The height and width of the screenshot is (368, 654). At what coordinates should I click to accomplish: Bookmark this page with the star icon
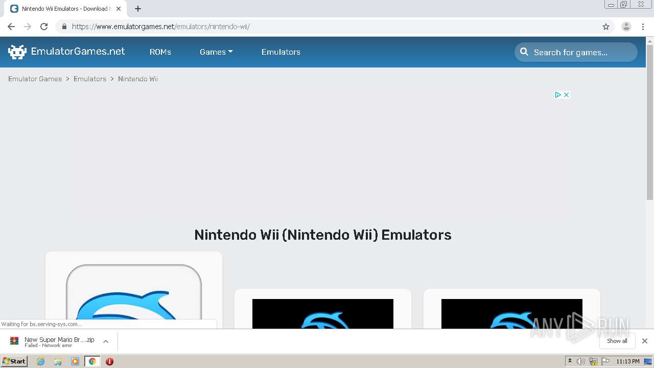point(606,27)
